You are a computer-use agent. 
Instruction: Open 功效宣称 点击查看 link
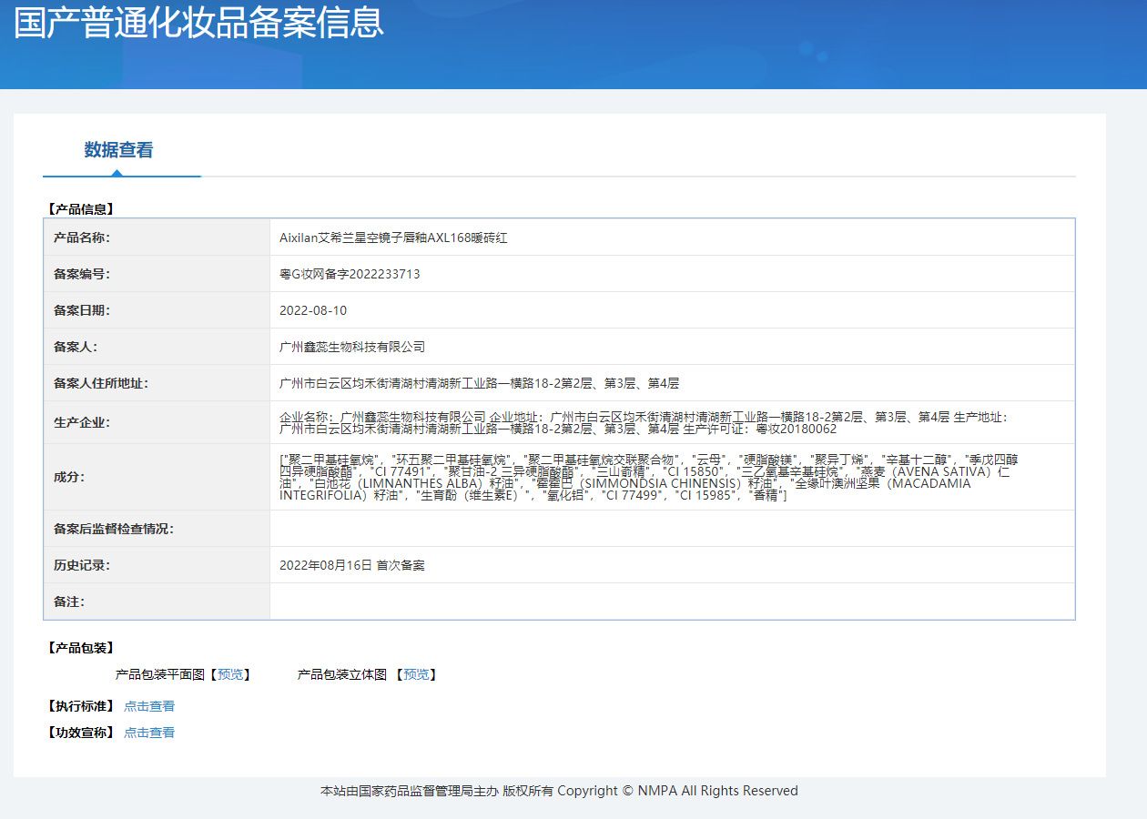click(x=149, y=733)
